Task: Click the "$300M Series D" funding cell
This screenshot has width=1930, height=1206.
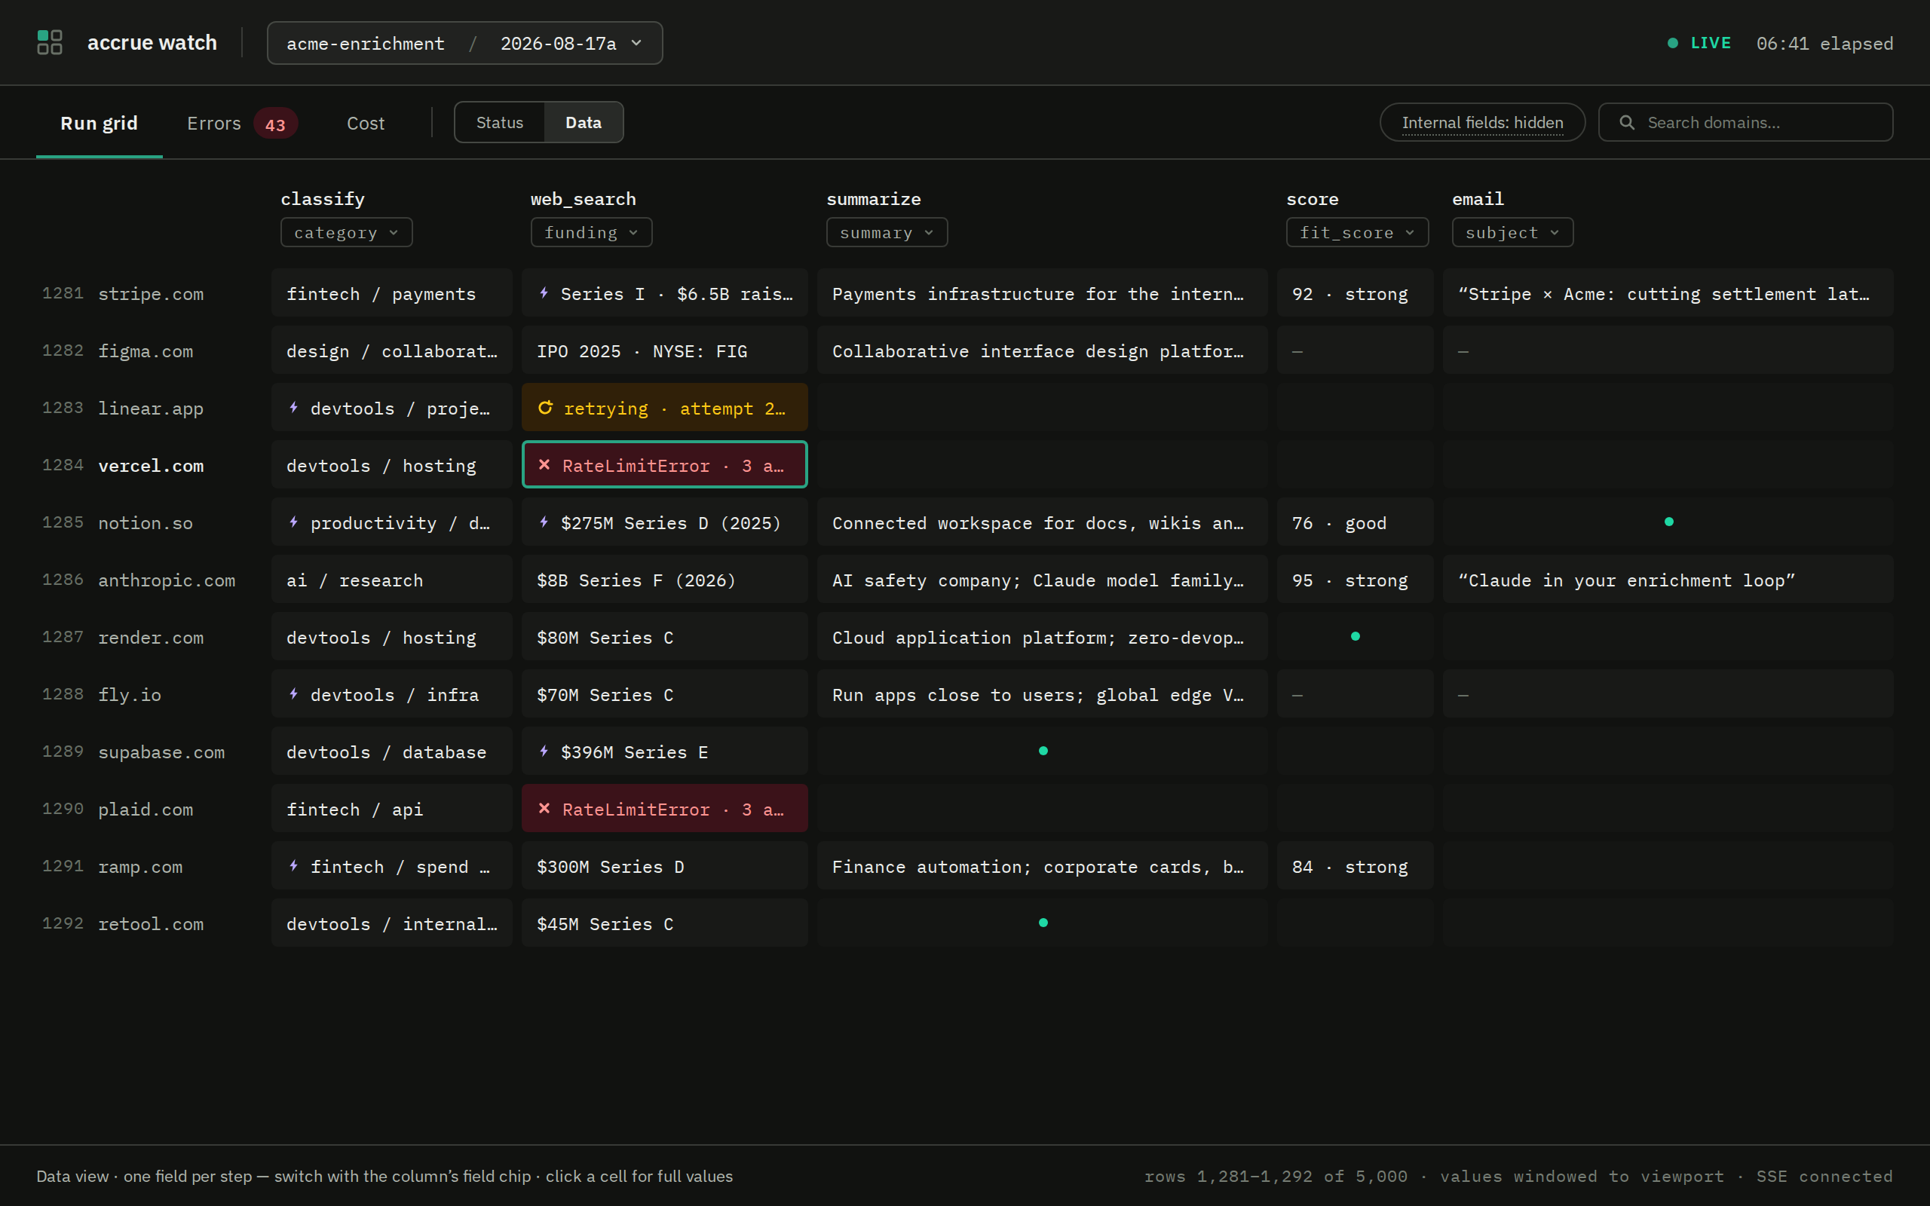Action: pos(664,865)
